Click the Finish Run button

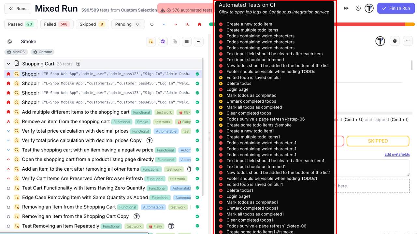click(396, 8)
